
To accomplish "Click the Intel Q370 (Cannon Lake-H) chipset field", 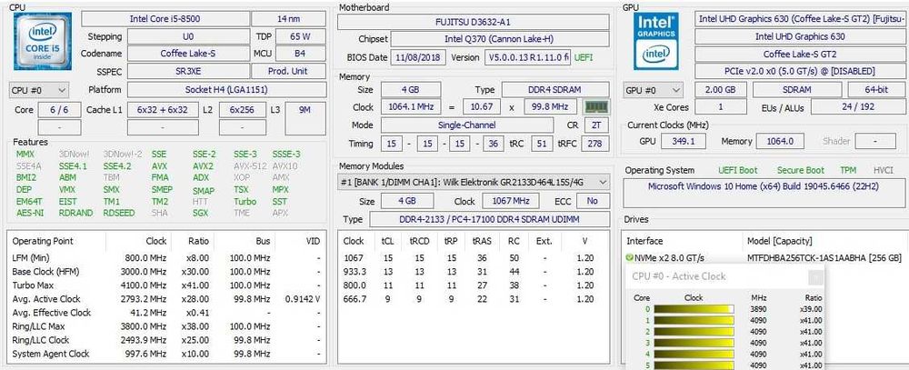I will tap(500, 39).
